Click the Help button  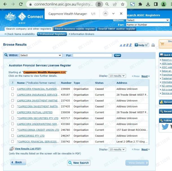click(x=142, y=45)
